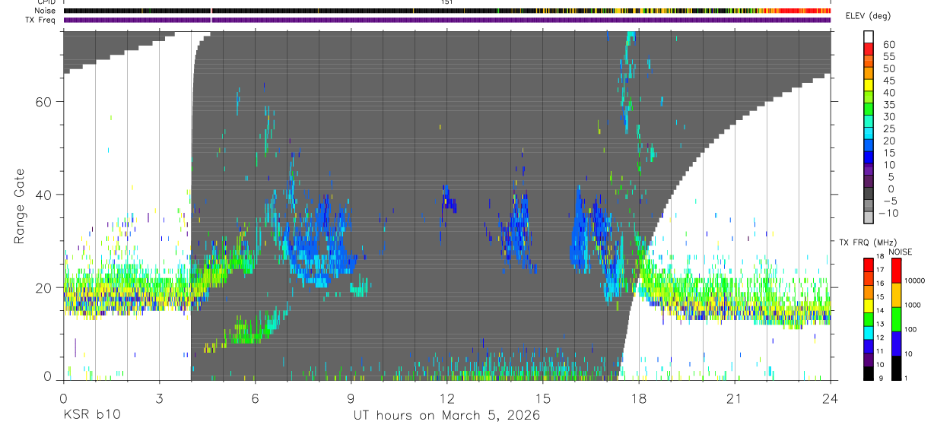Click the '1000' label on the NOISE scale
The height and width of the screenshot is (431, 934).
[913, 305]
